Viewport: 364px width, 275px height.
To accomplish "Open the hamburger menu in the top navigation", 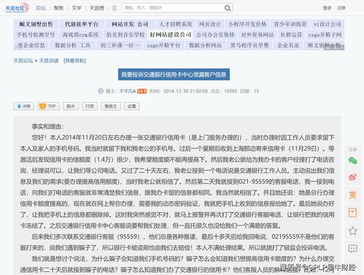I will pos(115,8).
